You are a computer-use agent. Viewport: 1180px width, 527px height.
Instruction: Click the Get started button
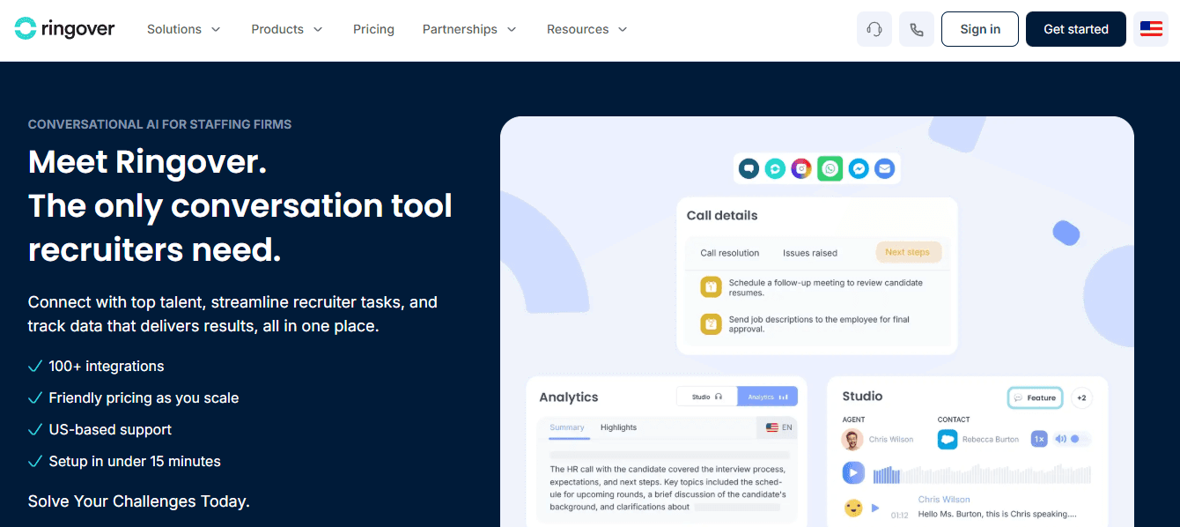[x=1076, y=29]
